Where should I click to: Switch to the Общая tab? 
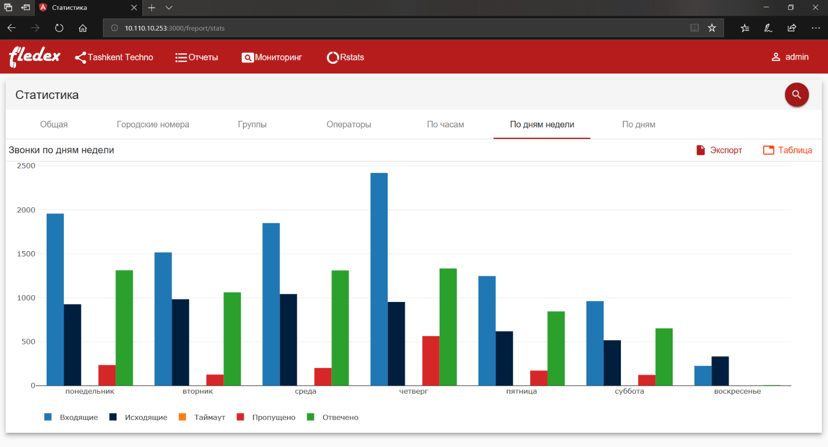click(x=54, y=124)
